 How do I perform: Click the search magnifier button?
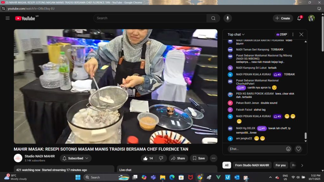[x=213, y=18]
